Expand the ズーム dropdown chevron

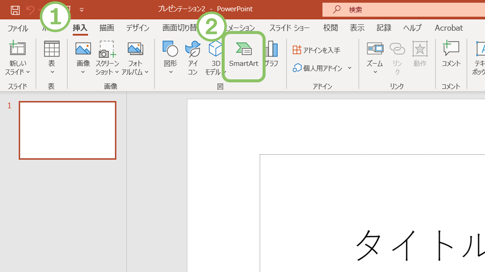point(375,72)
